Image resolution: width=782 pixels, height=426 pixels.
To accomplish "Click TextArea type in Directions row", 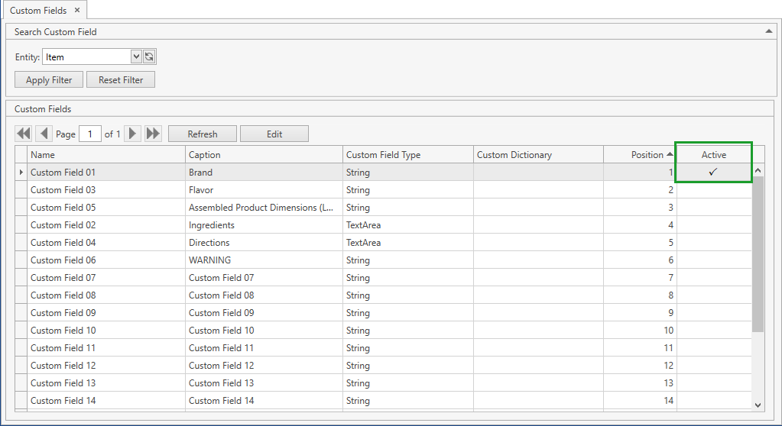I will click(x=408, y=243).
